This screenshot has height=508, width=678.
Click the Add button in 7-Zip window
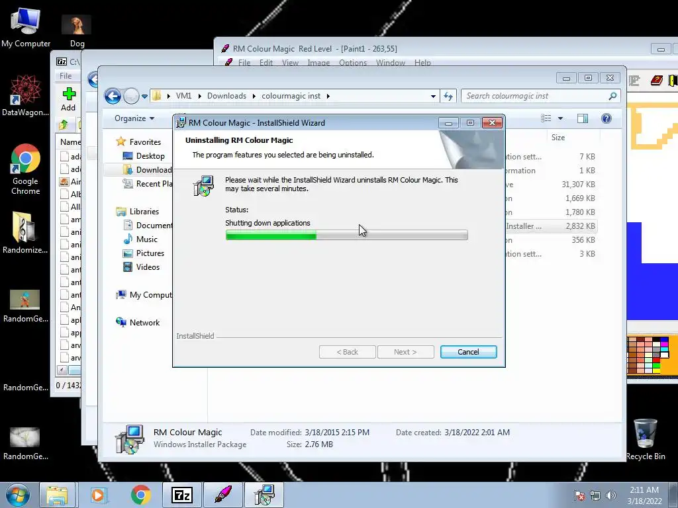coord(68,99)
